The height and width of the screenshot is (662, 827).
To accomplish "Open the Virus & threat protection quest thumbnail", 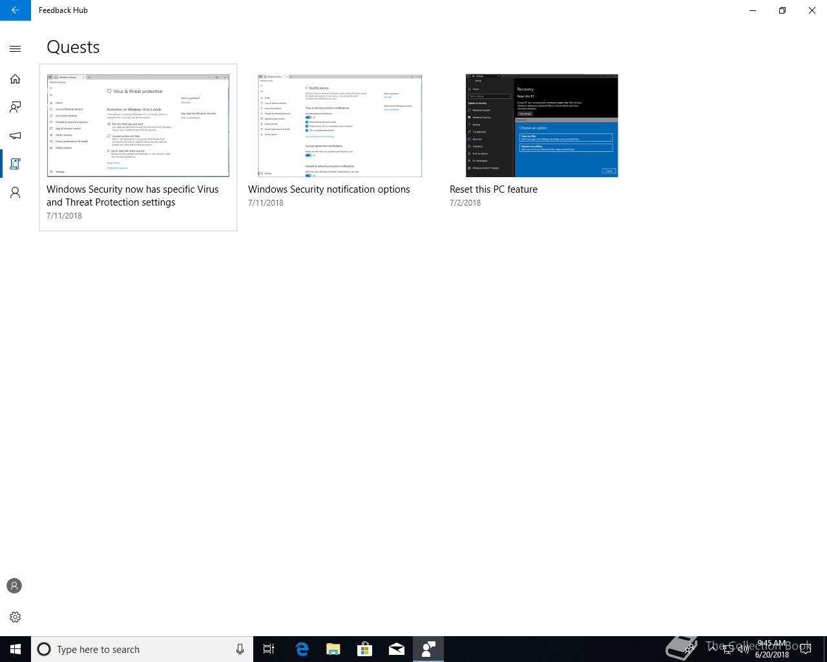I will pos(138,125).
